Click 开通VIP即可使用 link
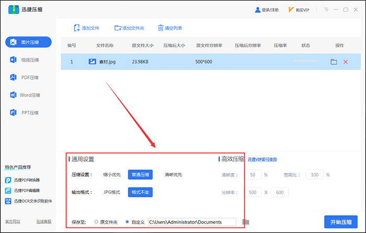The image size is (366, 233). pos(262,159)
